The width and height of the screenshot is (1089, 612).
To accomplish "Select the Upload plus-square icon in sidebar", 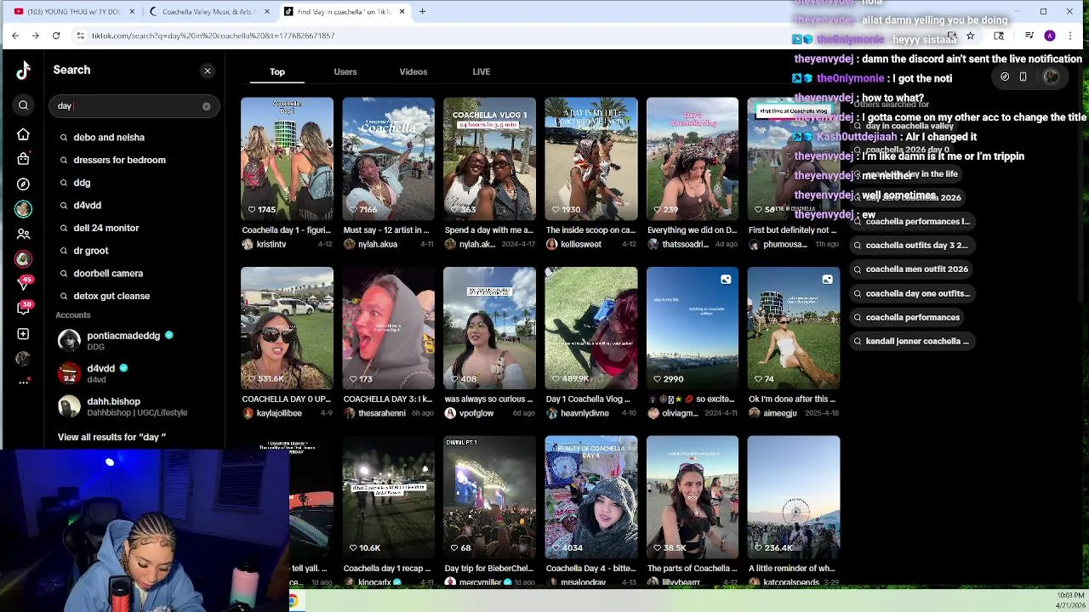I will pos(23,334).
